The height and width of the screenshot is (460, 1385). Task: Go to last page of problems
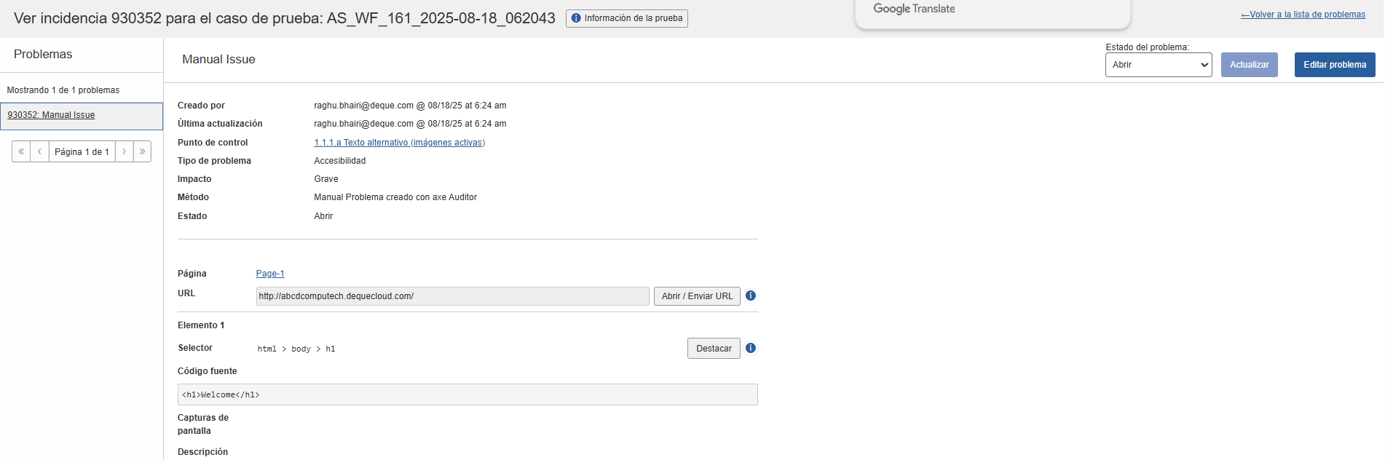tap(142, 151)
